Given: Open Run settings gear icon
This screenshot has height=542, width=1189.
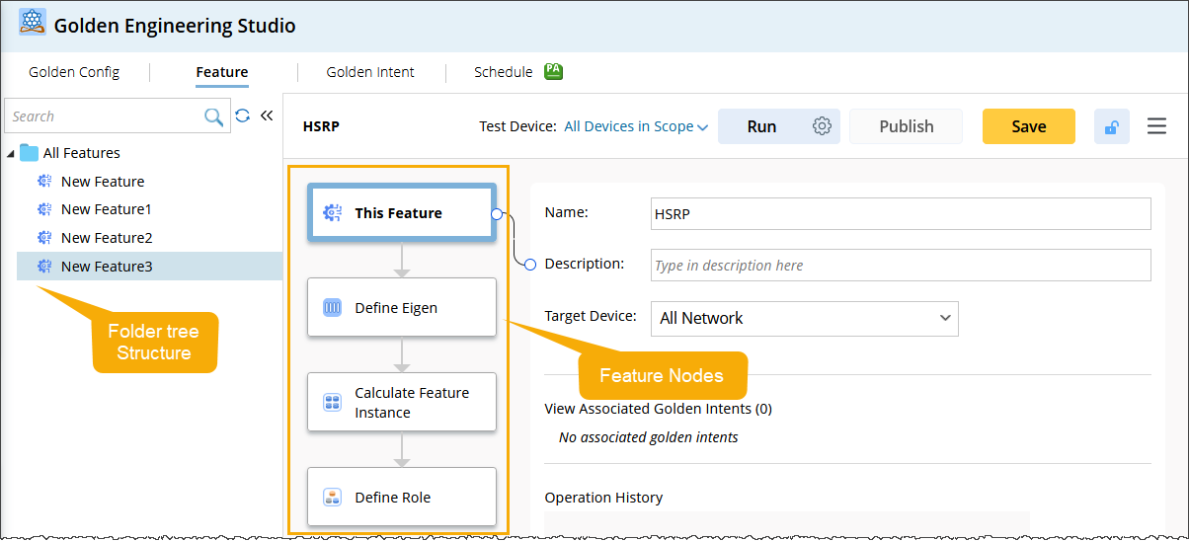Looking at the screenshot, I should [823, 126].
